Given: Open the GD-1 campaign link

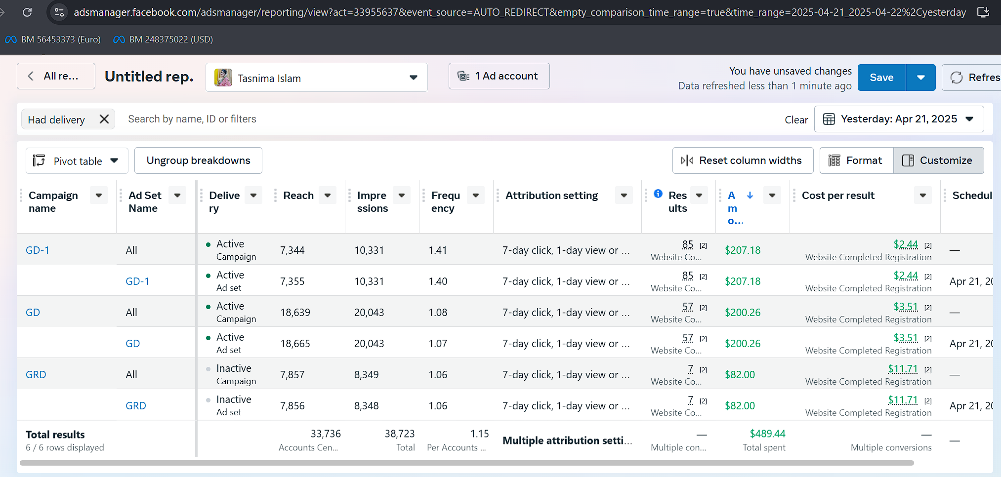Looking at the screenshot, I should [x=38, y=250].
